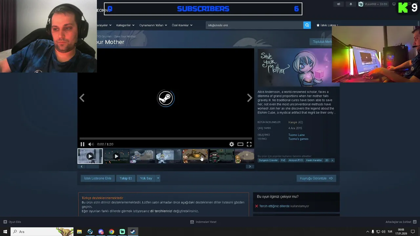Click Kuyruğu Görüntüle button
Screen dimensions: 420x236
(316, 178)
